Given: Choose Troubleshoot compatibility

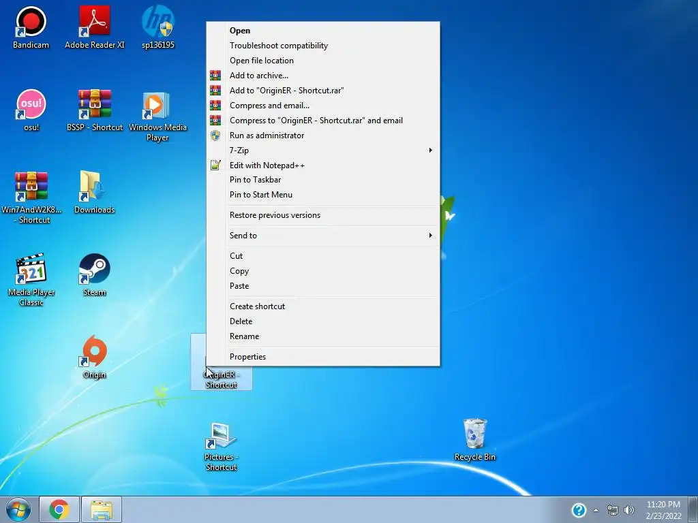Looking at the screenshot, I should (323, 46).
